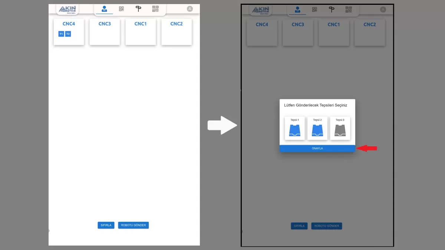Choose the undimmed CNC2 machine card
Screen dimensions: 445x250
[177, 32]
